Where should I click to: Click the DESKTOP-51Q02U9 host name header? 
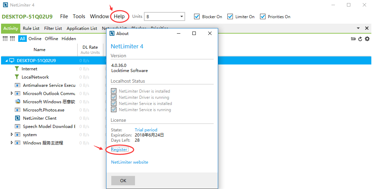tap(27, 16)
